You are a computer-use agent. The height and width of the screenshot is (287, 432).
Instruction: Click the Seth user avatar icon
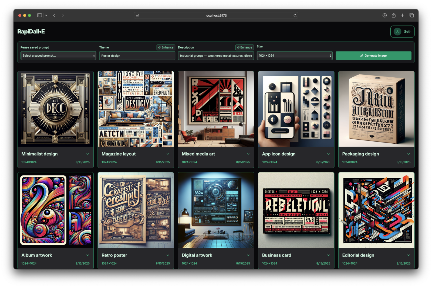[397, 32]
